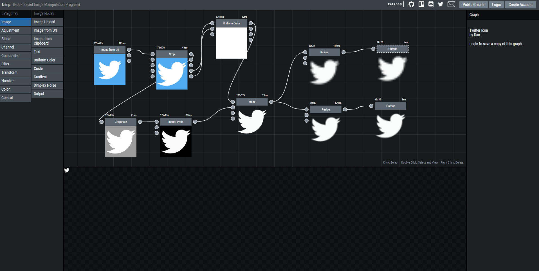This screenshot has height=271, width=539.
Task: Add a Simplex Noise node
Action: click(x=47, y=85)
